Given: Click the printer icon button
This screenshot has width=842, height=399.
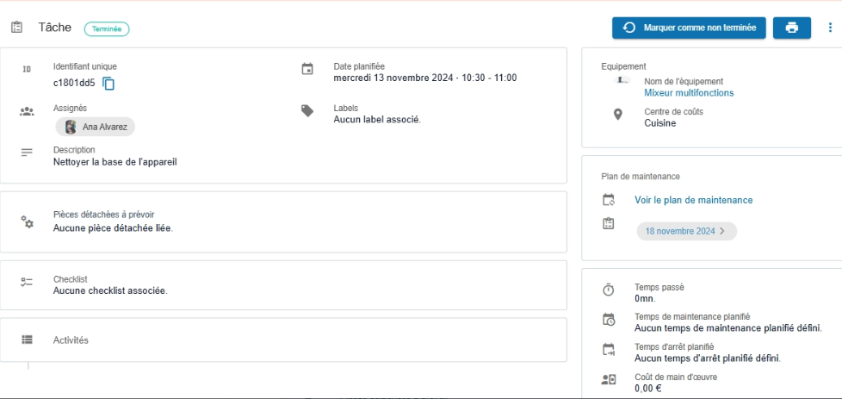Looking at the screenshot, I should [x=791, y=28].
